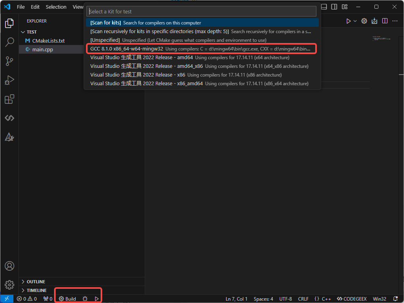This screenshot has width=404, height=303.
Task: Select Visual Studio 2022 Release amd64_x86 kit
Action: pos(202,66)
